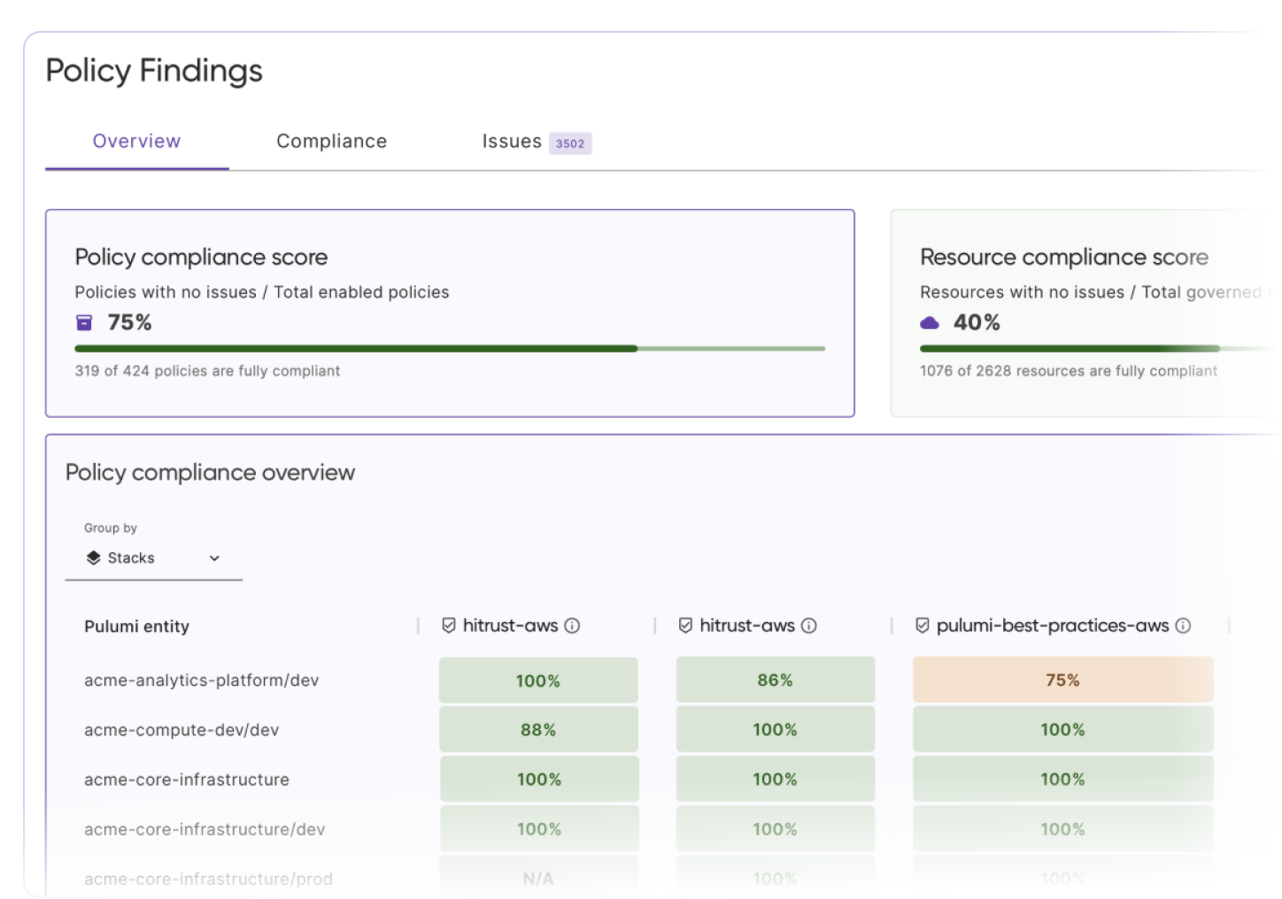Image resolution: width=1282 pixels, height=899 pixels.
Task: Click the database icon beside the 75% score
Action: click(85, 322)
